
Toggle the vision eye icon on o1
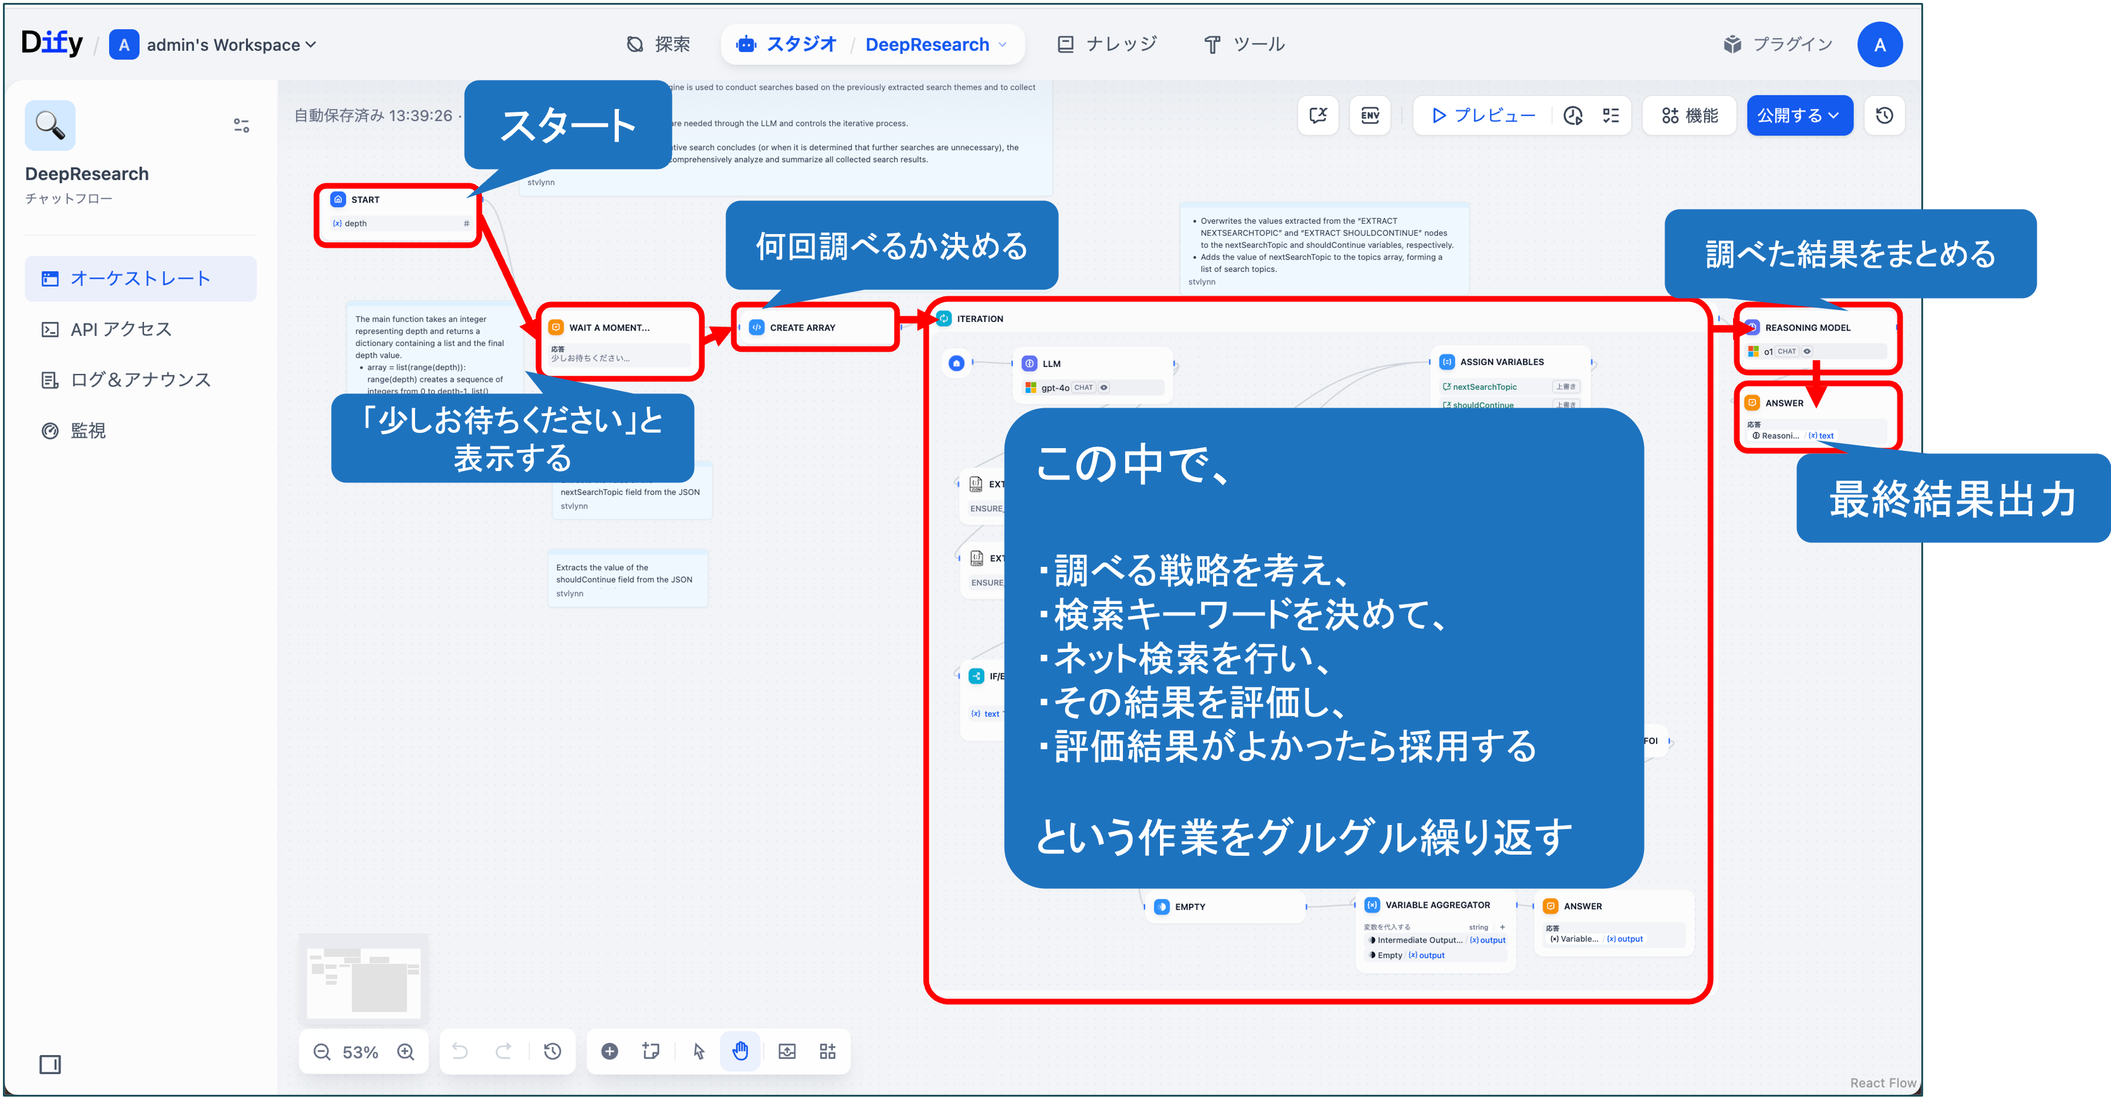coord(1807,352)
